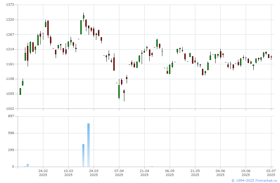Click the 1320 price axis label
This screenshot has height=183, width=280.
[x=10, y=20]
